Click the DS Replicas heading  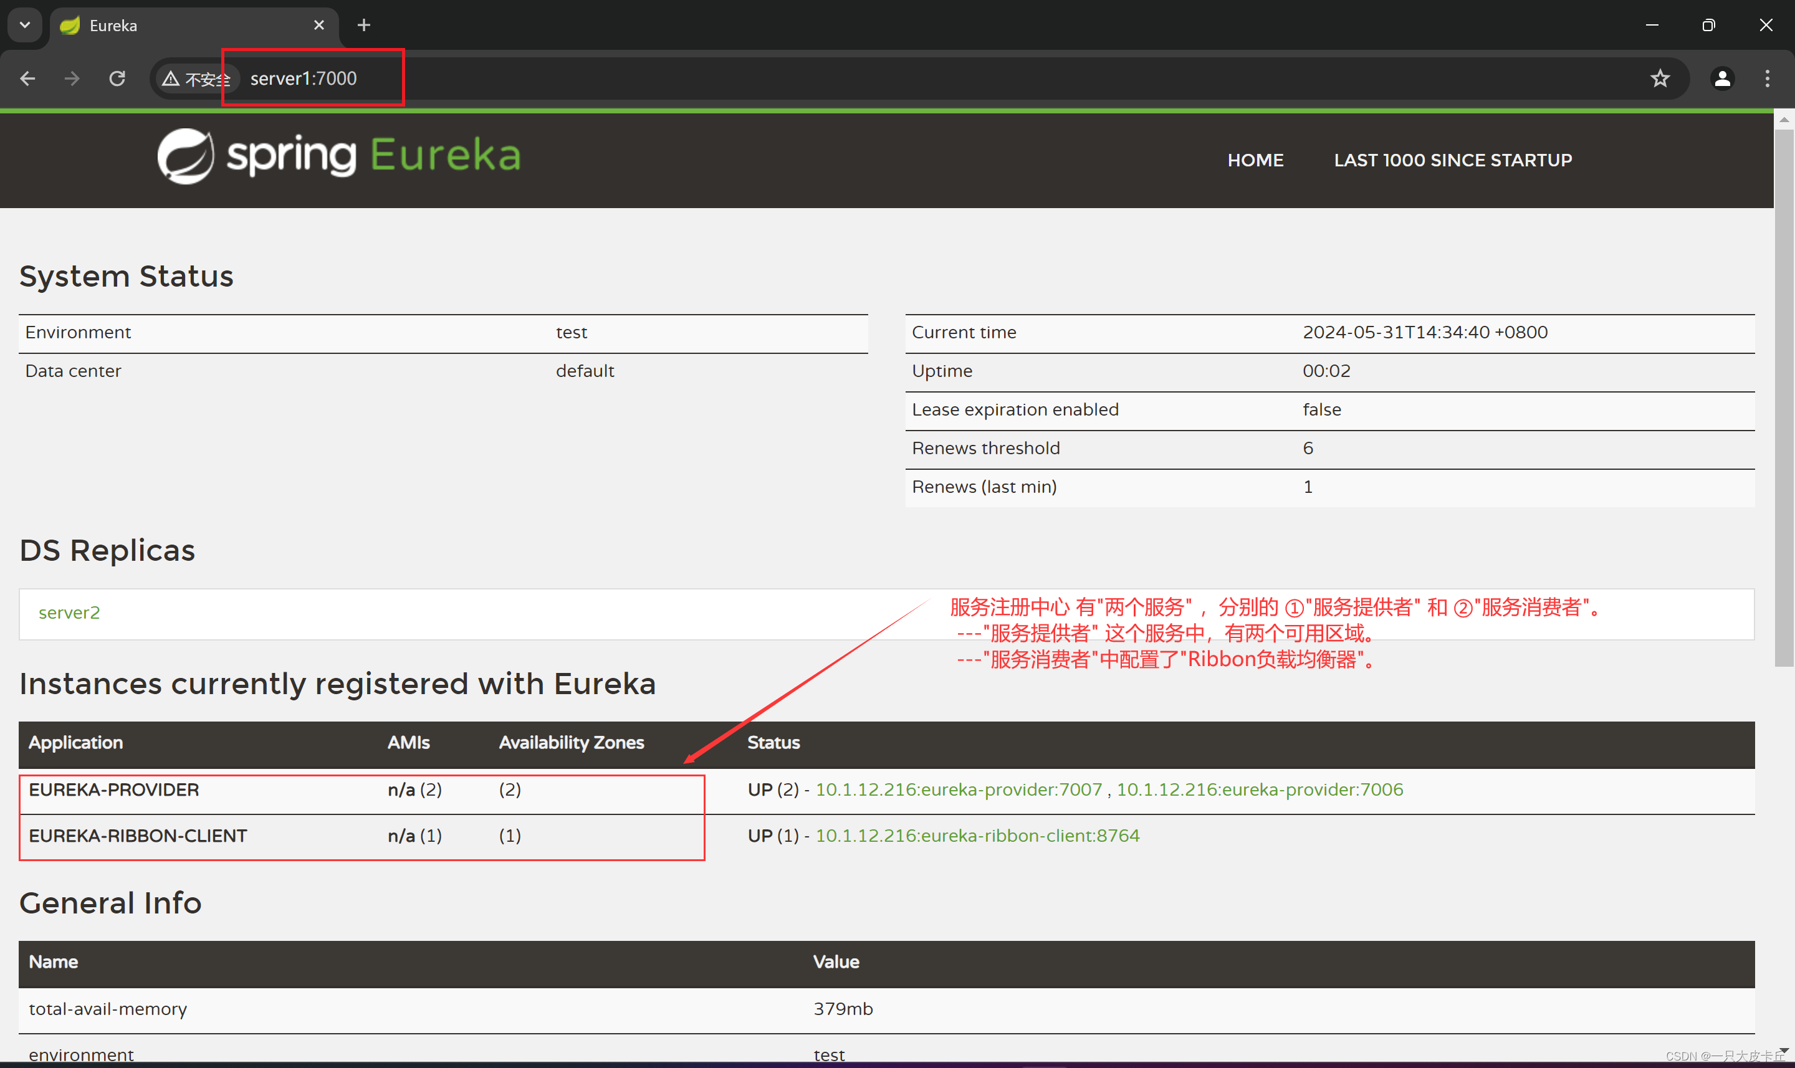(107, 551)
